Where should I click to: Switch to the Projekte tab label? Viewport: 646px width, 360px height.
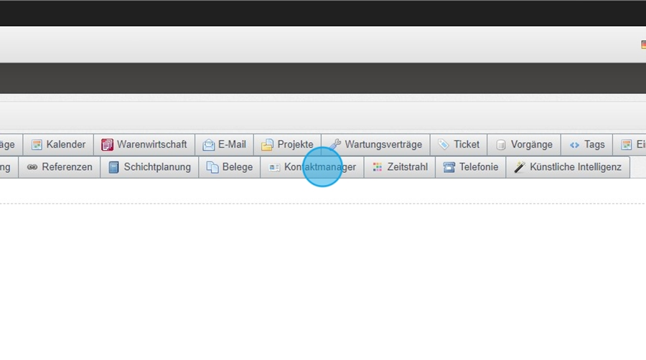(295, 145)
